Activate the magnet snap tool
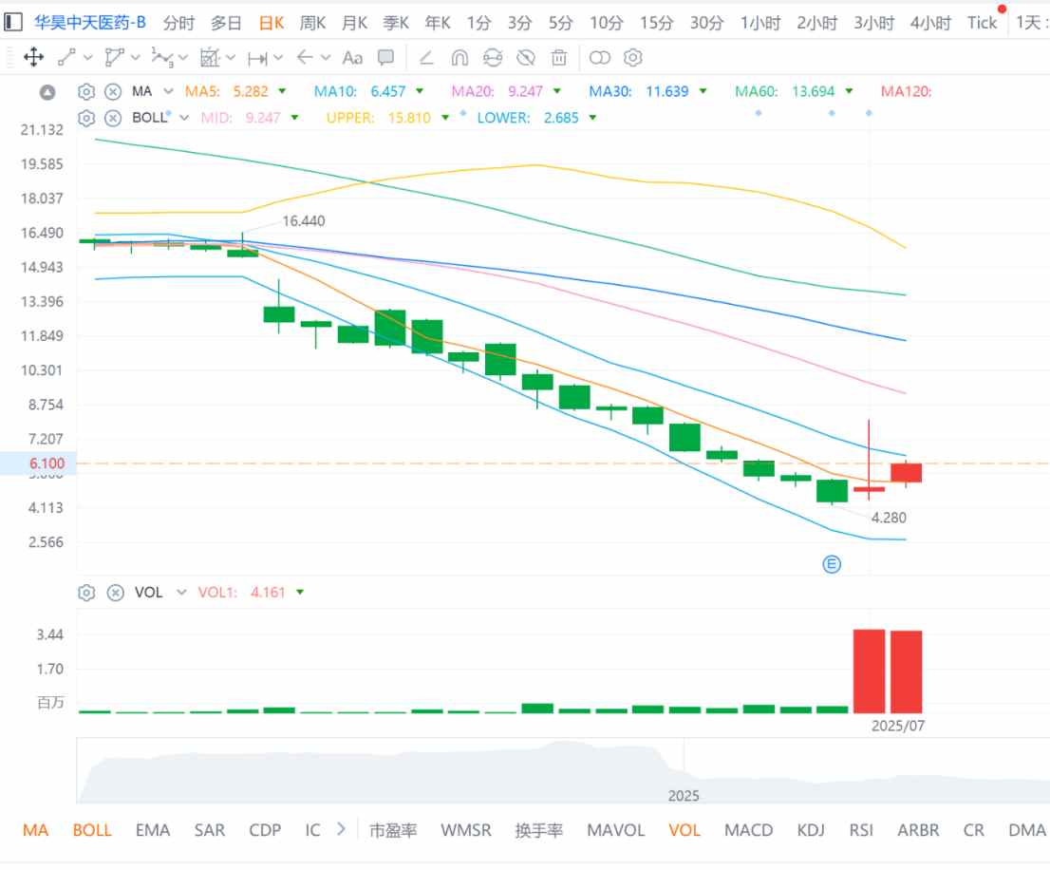 (x=459, y=58)
